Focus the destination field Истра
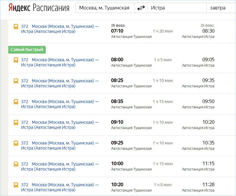The image size is (236, 196). tap(177, 8)
